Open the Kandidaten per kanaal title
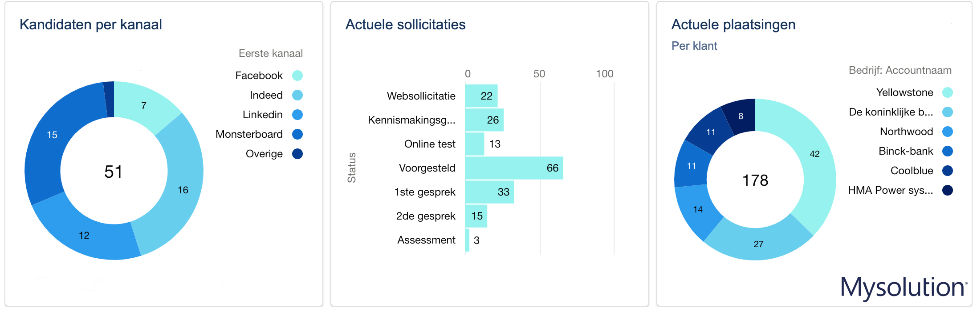This screenshot has width=977, height=312. click(91, 24)
